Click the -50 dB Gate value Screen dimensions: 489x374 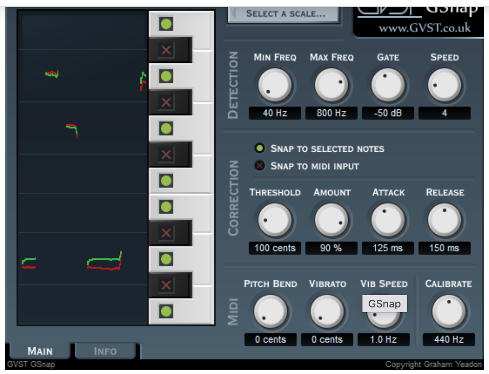pos(388,113)
